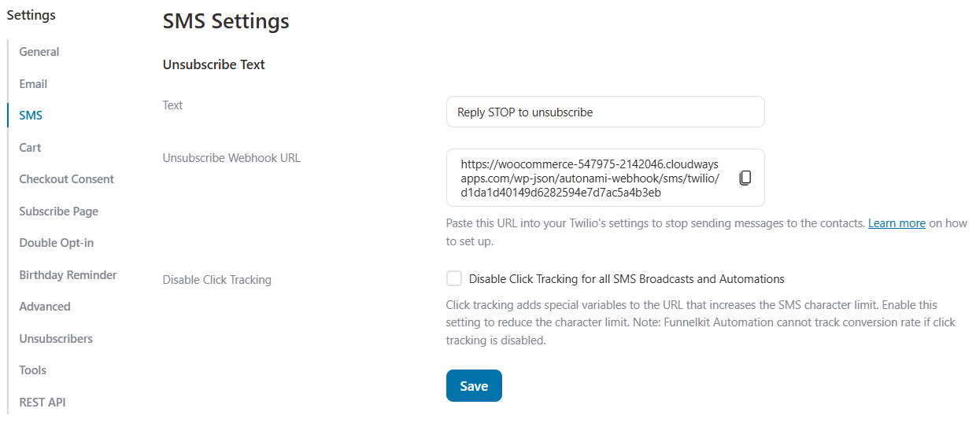Image resolution: width=976 pixels, height=423 pixels.
Task: Copy the Unsubscribe Webhook URL icon
Action: [745, 178]
